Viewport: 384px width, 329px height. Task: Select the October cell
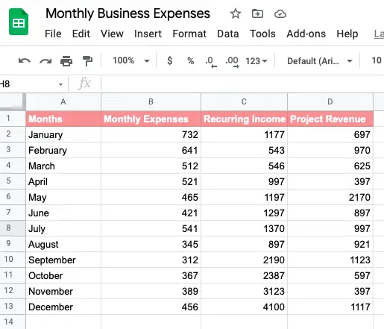point(63,275)
